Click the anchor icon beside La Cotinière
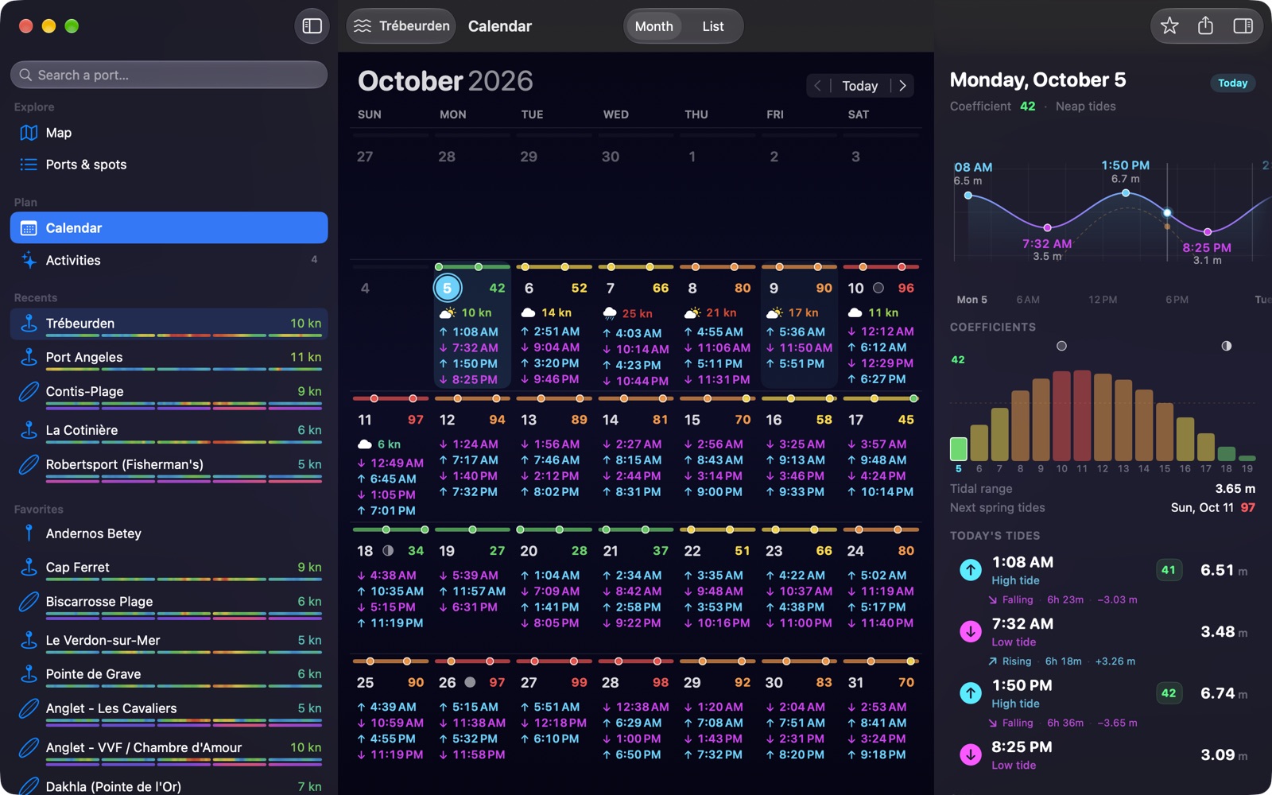The image size is (1272, 795). pyautogui.click(x=29, y=430)
